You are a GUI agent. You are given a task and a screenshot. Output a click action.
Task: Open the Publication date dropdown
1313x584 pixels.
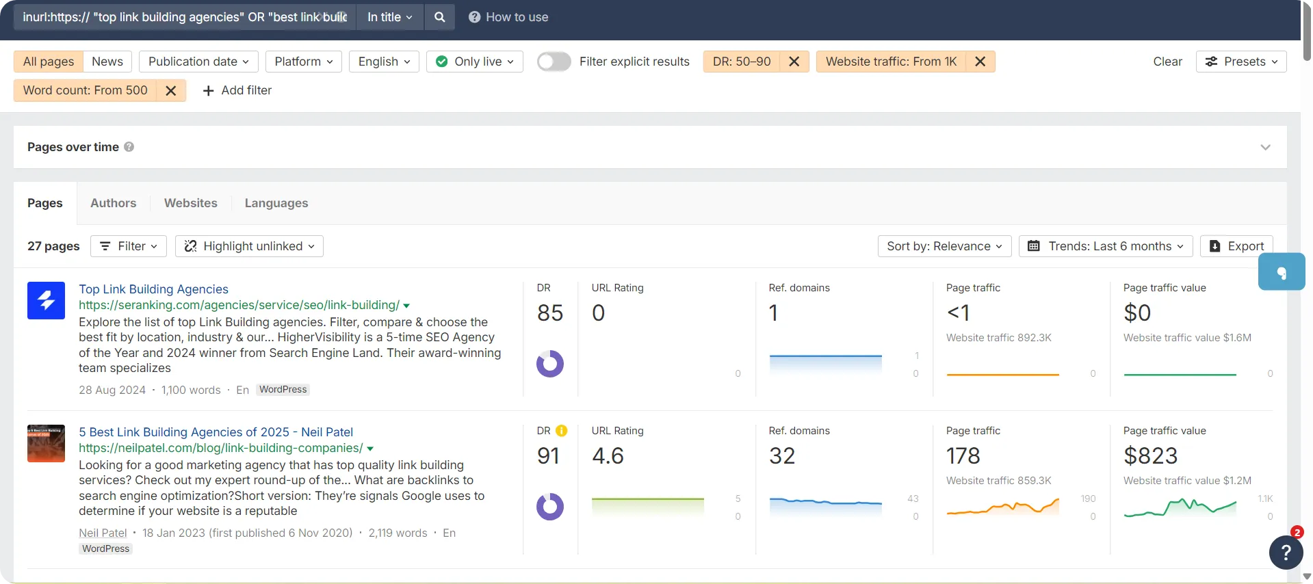198,62
